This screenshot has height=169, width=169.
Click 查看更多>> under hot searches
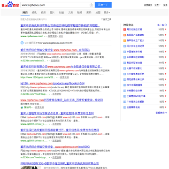coord(161,113)
